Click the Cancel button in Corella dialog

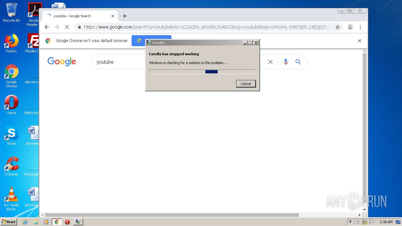(x=246, y=84)
